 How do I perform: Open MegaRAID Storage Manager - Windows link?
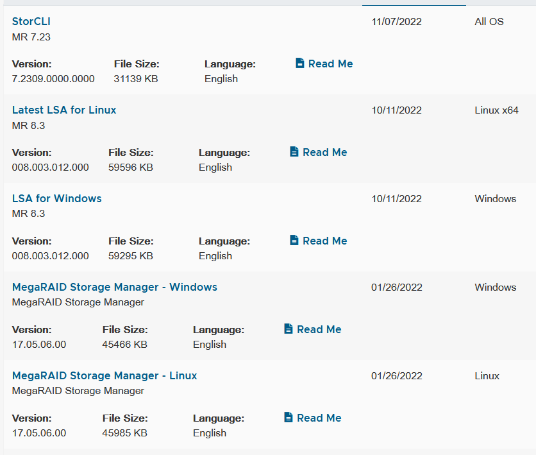(115, 287)
